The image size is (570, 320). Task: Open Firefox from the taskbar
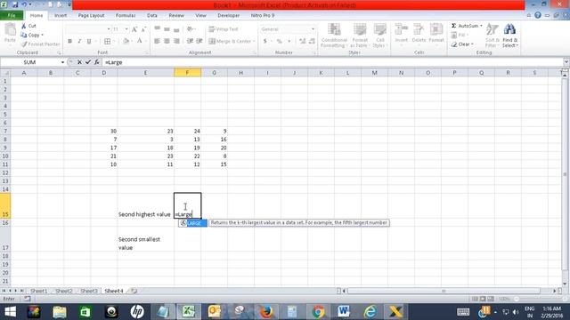[x=266, y=312]
